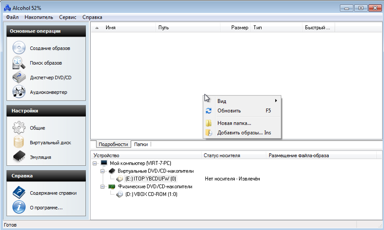Click the Общие gear icon
The width and height of the screenshot is (384, 230).
pyautogui.click(x=19, y=127)
